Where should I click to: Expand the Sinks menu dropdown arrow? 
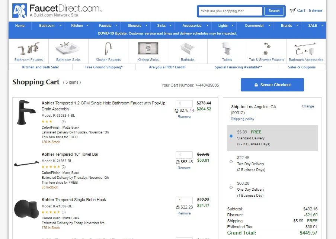170,26
